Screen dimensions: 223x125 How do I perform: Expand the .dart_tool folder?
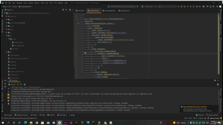click(x=7, y=16)
